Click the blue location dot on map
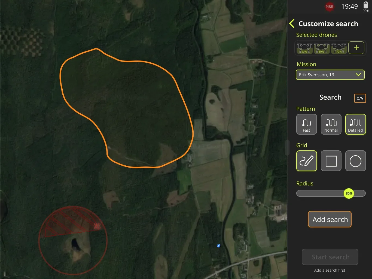 coord(219,246)
